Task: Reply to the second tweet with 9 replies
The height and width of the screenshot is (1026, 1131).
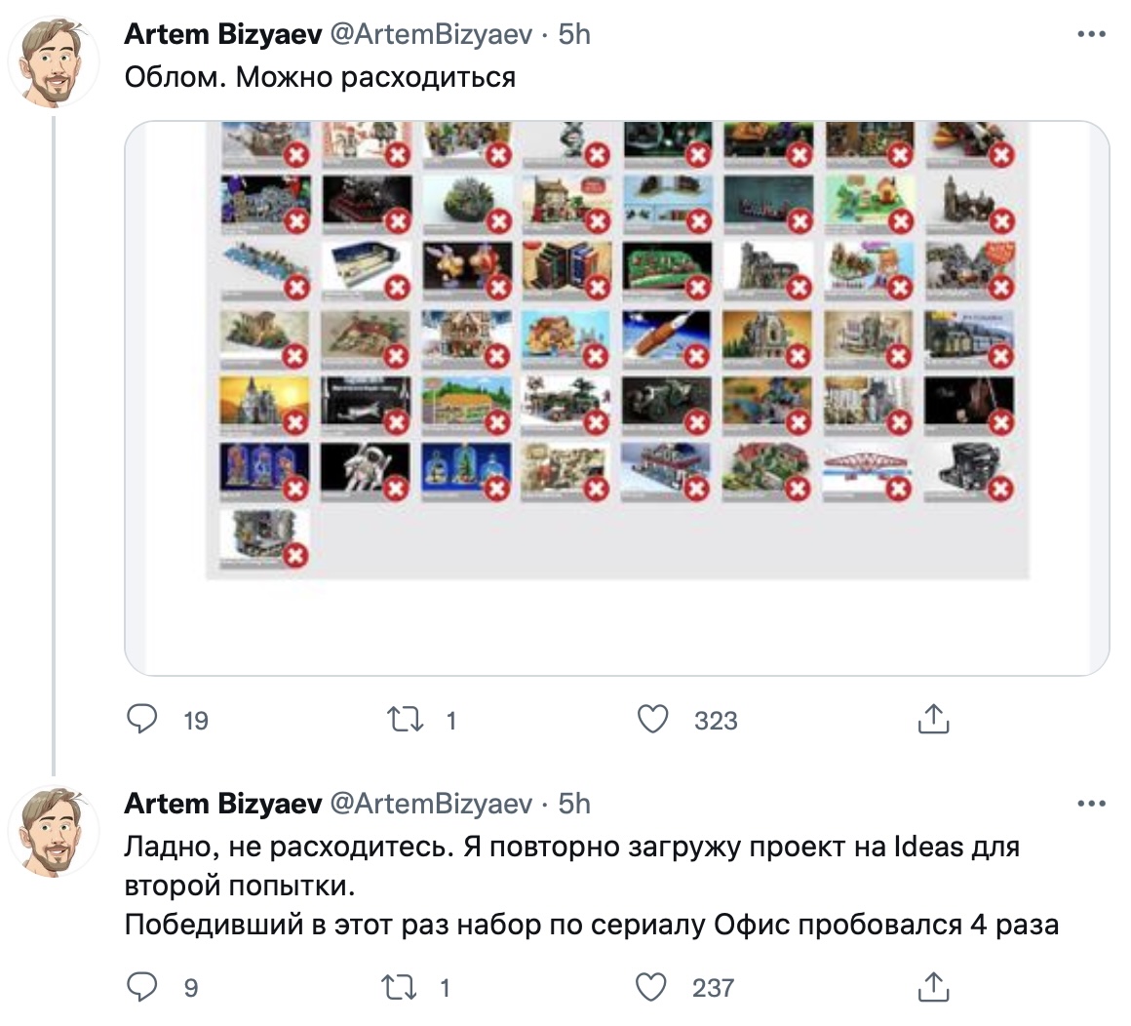Action: [x=142, y=986]
